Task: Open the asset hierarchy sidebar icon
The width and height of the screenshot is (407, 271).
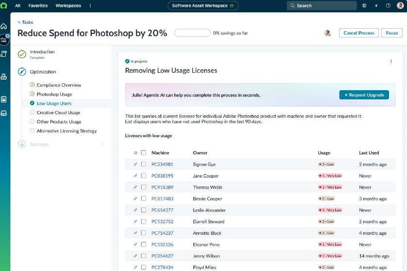Action: pyautogui.click(x=3, y=77)
